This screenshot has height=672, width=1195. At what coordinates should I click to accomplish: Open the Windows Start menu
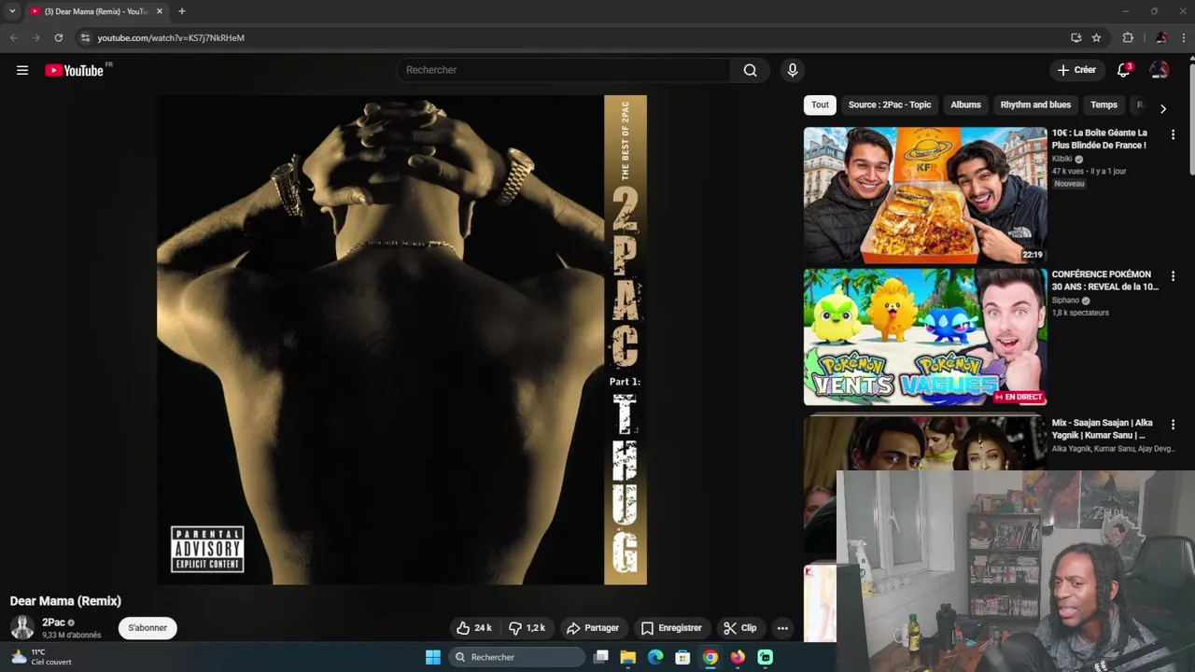433,657
